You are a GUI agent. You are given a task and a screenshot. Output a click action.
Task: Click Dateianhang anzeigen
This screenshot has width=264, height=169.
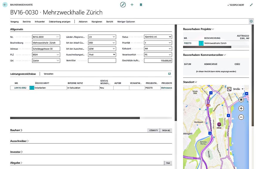click(60, 22)
